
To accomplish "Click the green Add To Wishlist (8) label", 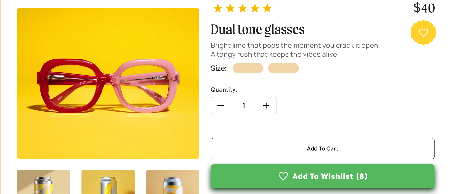I will [330, 176].
